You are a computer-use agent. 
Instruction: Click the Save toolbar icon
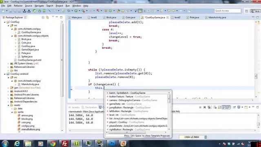[x=10, y=11]
